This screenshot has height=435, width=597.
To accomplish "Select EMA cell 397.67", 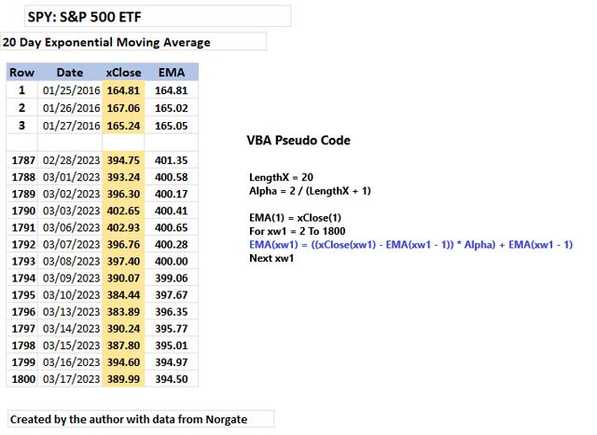I will (172, 294).
